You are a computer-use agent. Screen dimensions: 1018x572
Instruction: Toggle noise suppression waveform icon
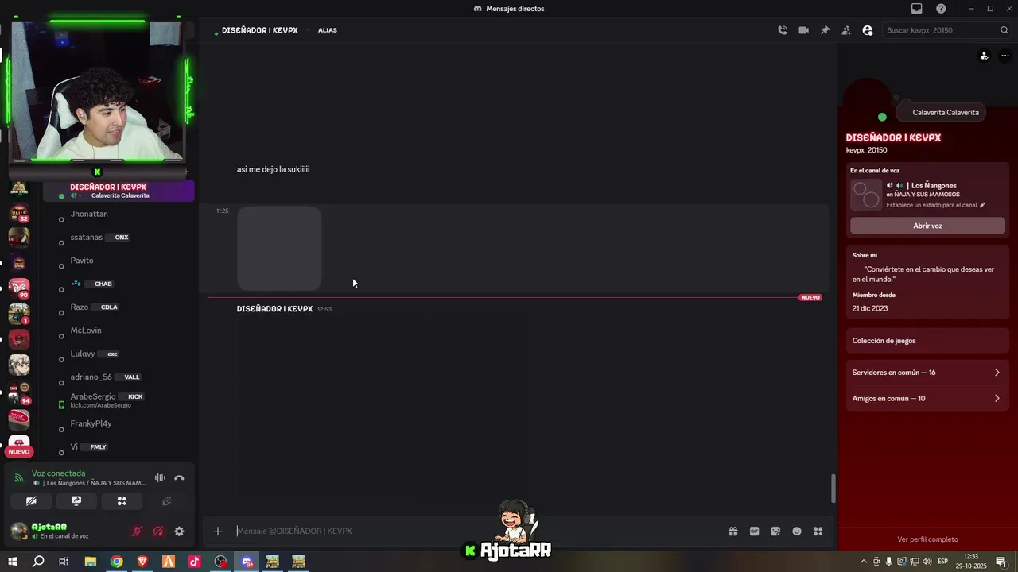[160, 478]
